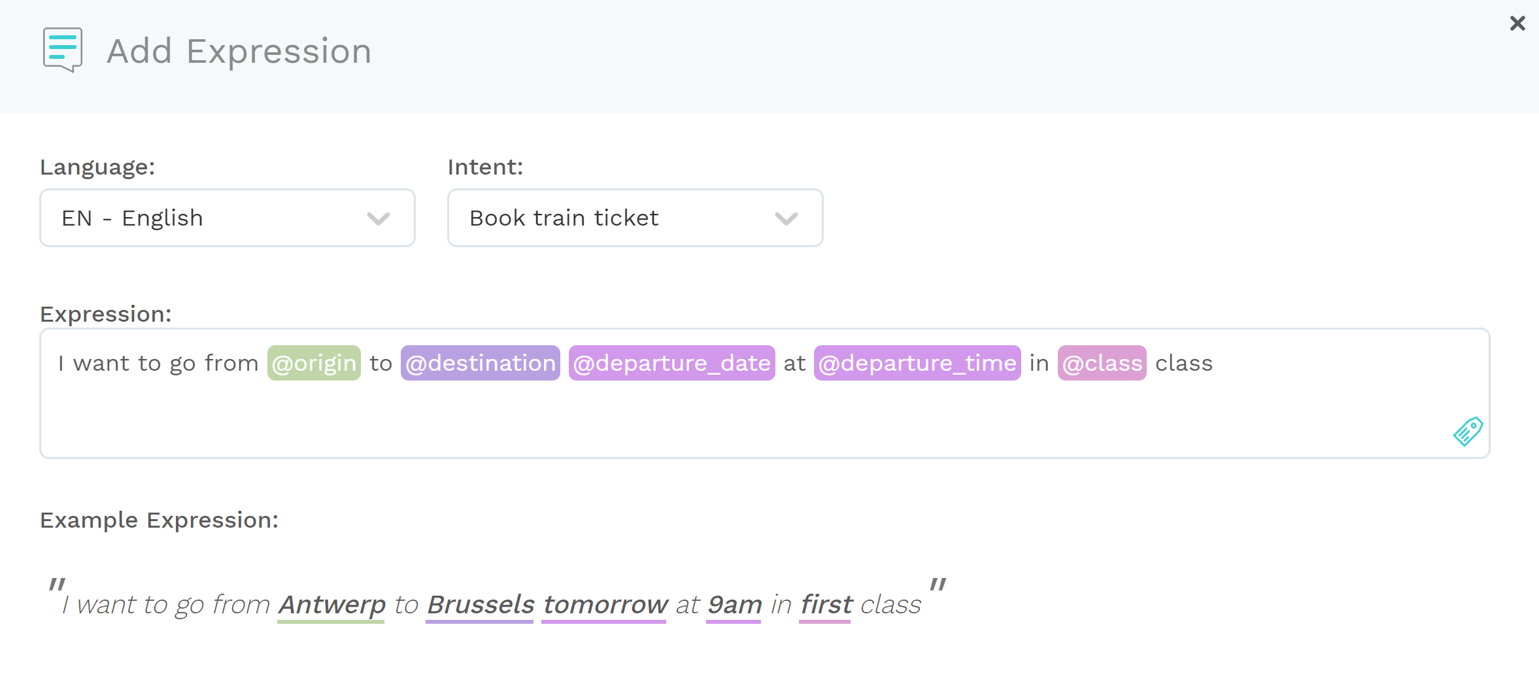The width and height of the screenshot is (1539, 680).
Task: Open the Intent dropdown showing Book train ticket
Action: [635, 218]
